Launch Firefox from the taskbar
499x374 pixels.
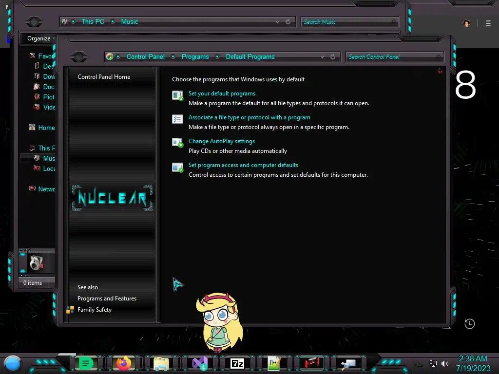pyautogui.click(x=123, y=363)
